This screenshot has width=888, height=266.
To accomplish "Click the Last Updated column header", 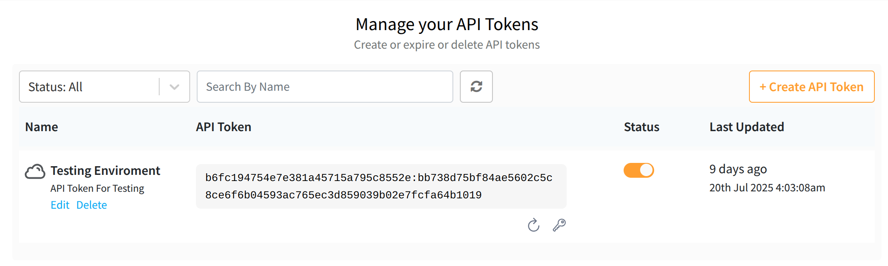I will click(747, 127).
